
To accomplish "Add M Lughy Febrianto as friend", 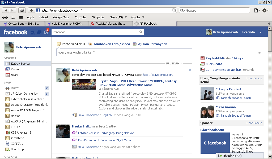I will click(235, 98).
